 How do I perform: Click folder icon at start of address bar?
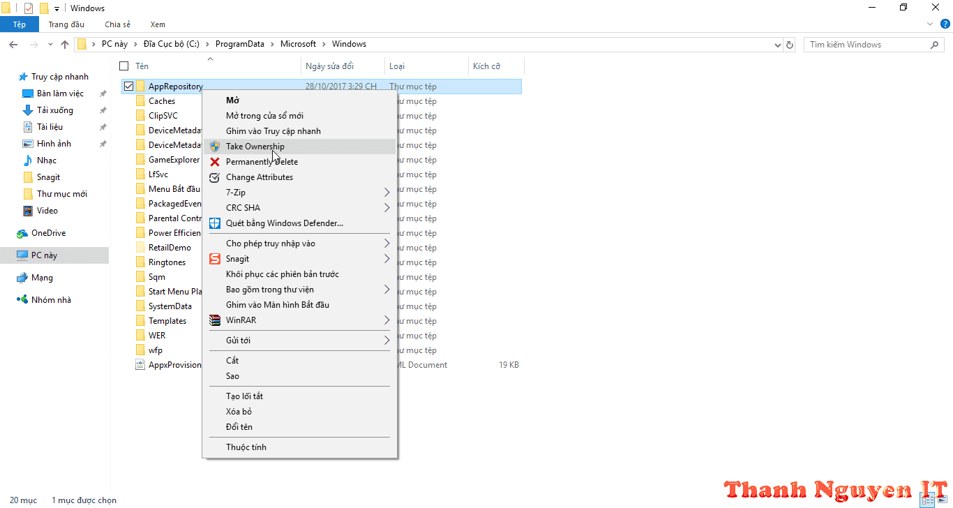pos(82,45)
